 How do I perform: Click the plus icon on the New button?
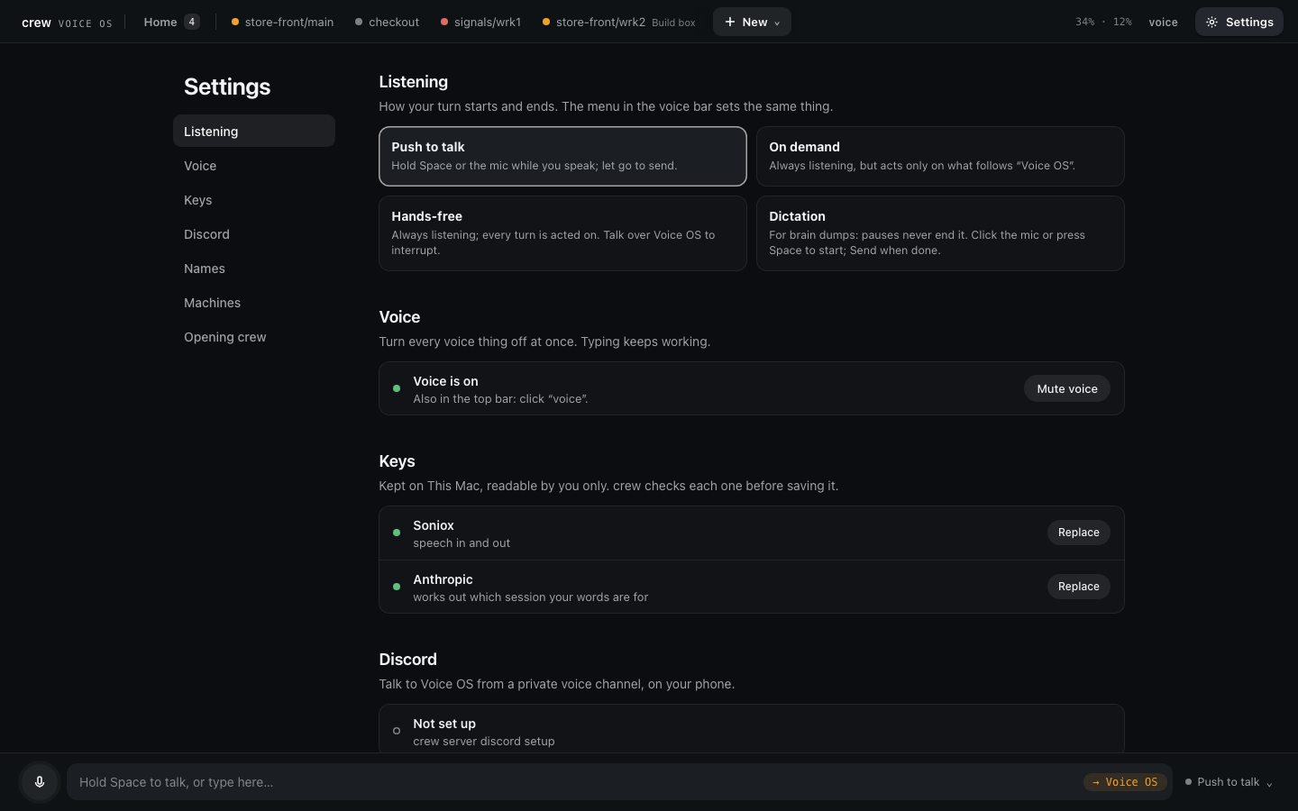[730, 23]
